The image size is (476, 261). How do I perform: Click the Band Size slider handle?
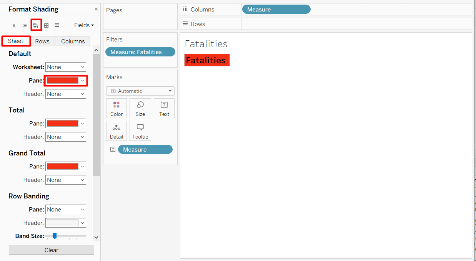[55, 236]
